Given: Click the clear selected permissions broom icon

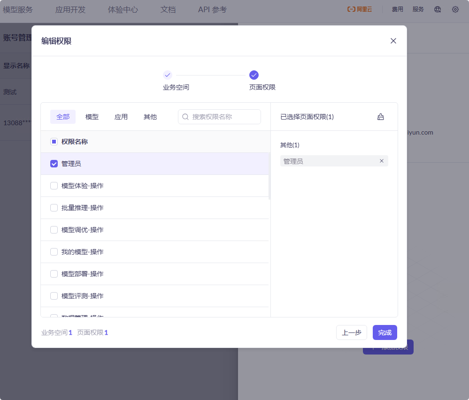Looking at the screenshot, I should (x=381, y=116).
